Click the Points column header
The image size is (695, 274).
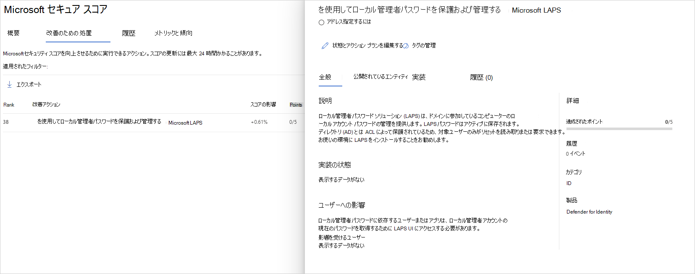click(296, 105)
